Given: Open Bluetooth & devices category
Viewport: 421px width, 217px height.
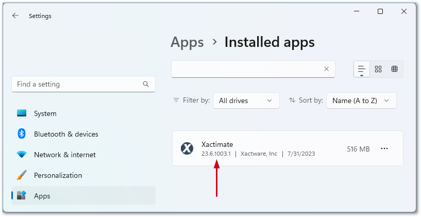Looking at the screenshot, I should point(83,134).
